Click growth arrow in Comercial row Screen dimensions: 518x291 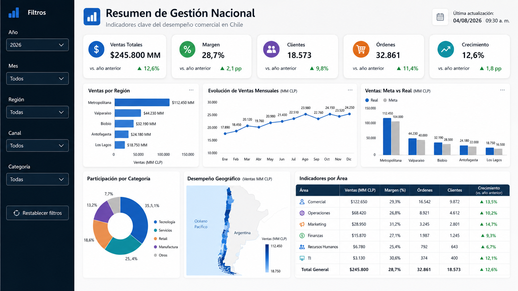(x=481, y=202)
